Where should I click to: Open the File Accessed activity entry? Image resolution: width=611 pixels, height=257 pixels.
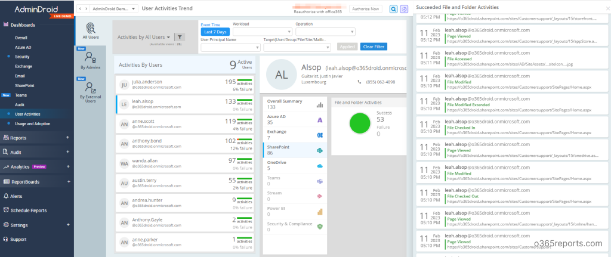[512, 58]
